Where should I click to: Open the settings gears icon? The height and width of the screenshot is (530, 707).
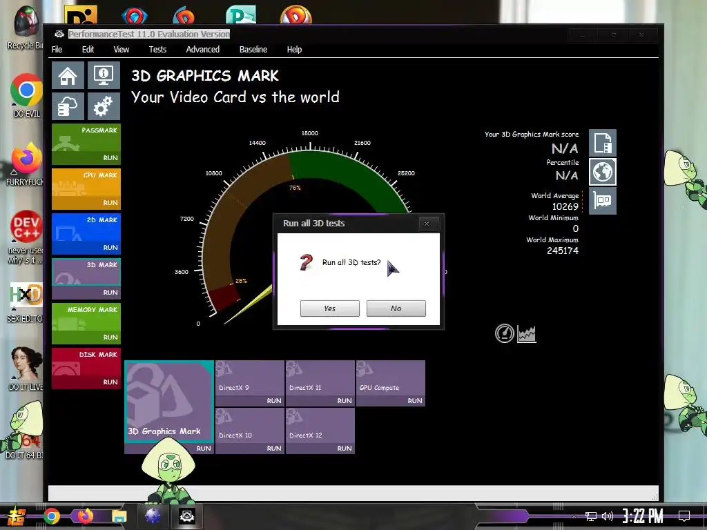click(104, 106)
